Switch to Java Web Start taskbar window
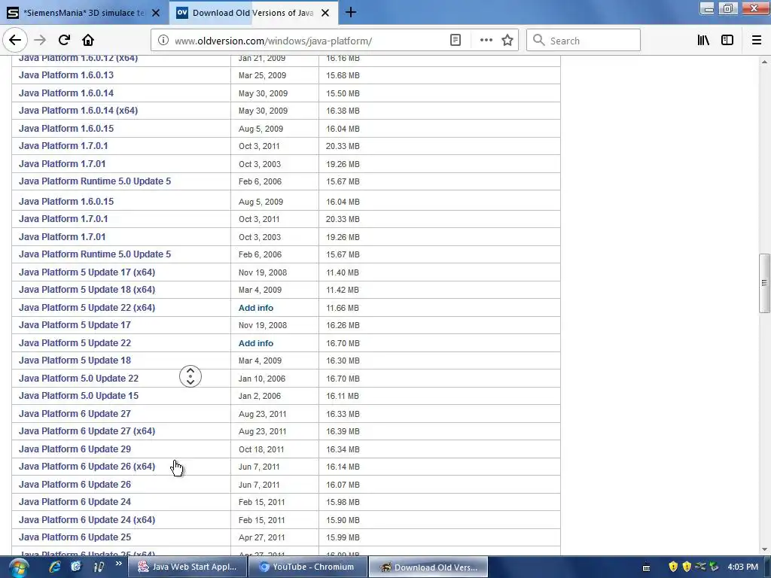This screenshot has width=771, height=578. coord(187,567)
